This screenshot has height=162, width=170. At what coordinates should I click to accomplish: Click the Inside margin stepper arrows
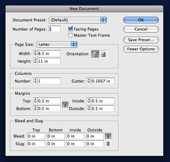(x=89, y=101)
